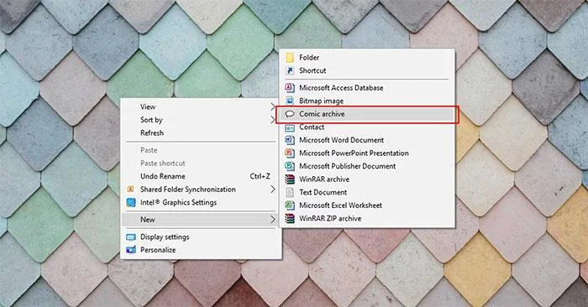
Task: Click the Bitmap image icon
Action: [x=290, y=101]
